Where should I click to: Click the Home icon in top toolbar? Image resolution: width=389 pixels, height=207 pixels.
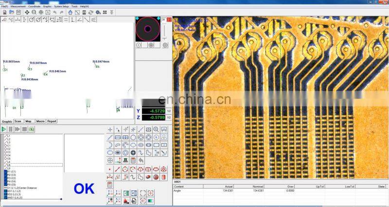click(x=71, y=12)
